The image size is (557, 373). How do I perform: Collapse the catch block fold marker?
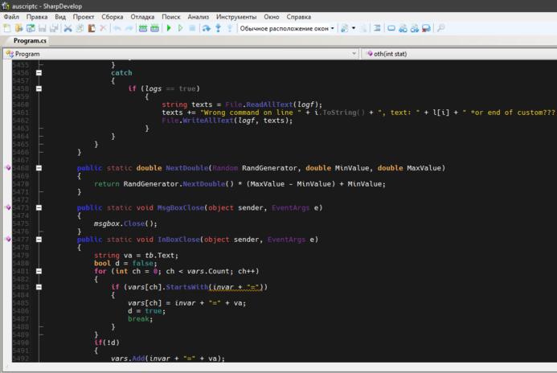click(39, 73)
